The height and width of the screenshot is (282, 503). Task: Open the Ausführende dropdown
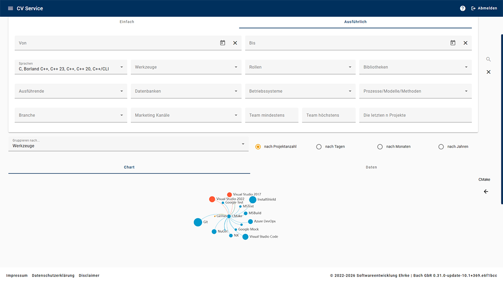point(71,91)
